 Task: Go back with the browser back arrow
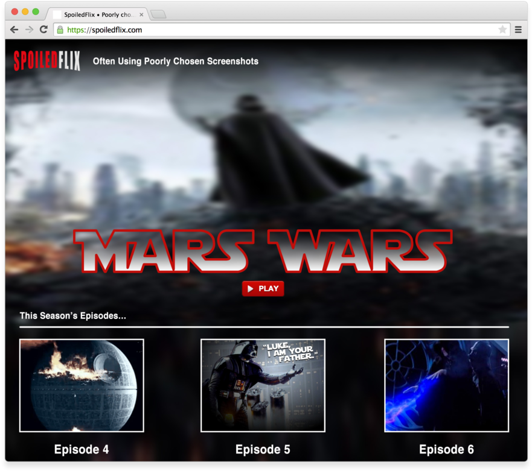pyautogui.click(x=14, y=30)
